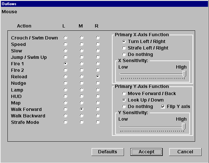Assign Lamp to the right mouse button
The width and height of the screenshot is (209, 163).
pos(98,90)
